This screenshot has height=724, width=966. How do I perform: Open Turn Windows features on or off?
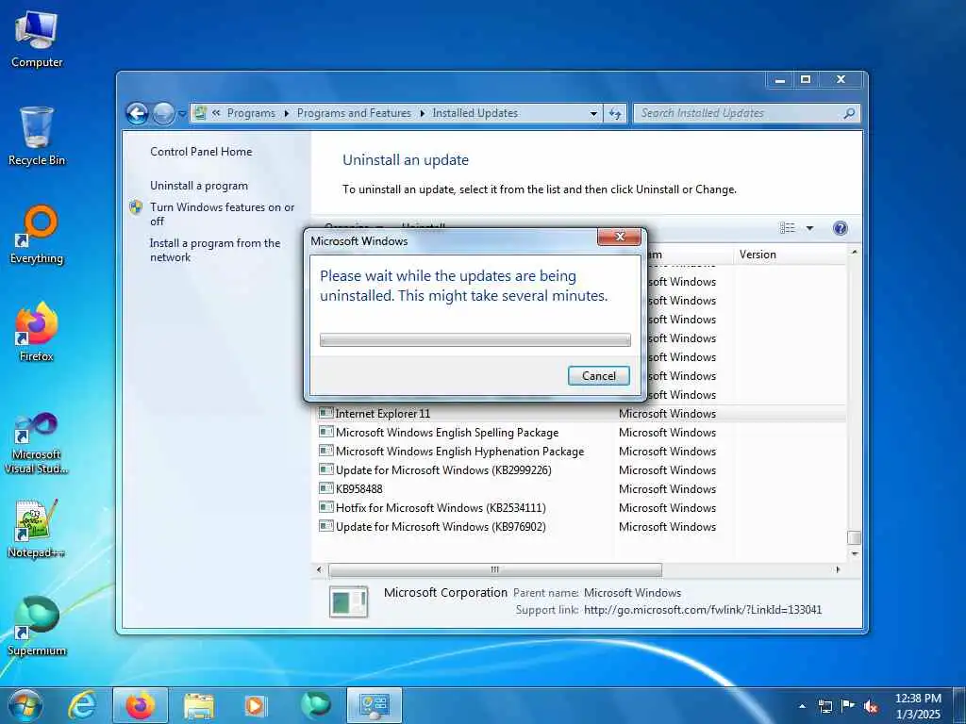pos(222,214)
